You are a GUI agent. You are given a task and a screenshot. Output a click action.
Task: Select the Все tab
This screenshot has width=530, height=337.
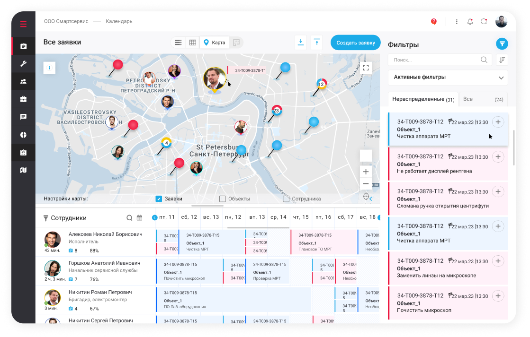(483, 99)
